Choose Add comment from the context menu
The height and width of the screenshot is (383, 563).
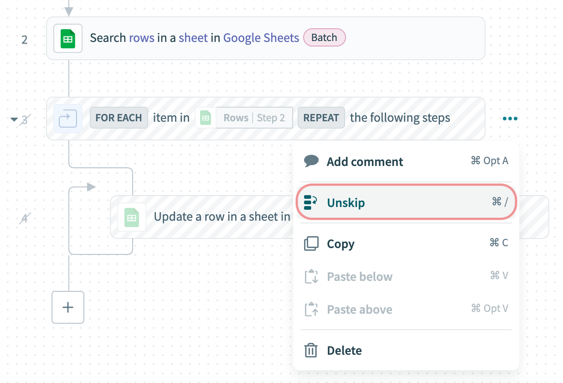click(x=365, y=162)
